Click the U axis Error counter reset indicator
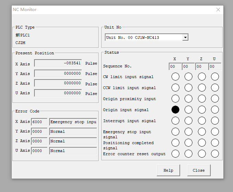Image resolution: width=233 pixels, height=192 pixels. click(215, 154)
